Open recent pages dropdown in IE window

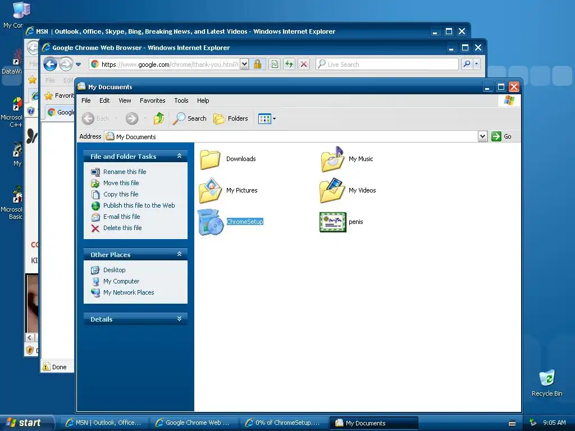[78, 65]
